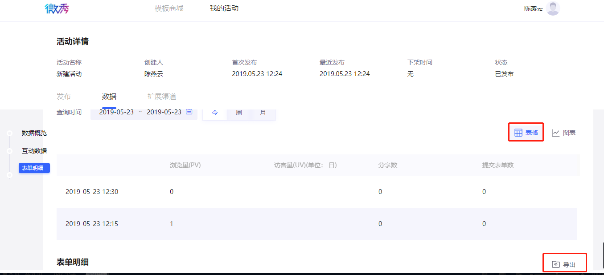Select the 发布 tab
Viewport: 604px width, 275px height.
point(64,97)
